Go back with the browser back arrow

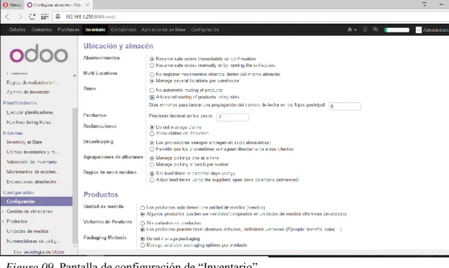coord(7,17)
